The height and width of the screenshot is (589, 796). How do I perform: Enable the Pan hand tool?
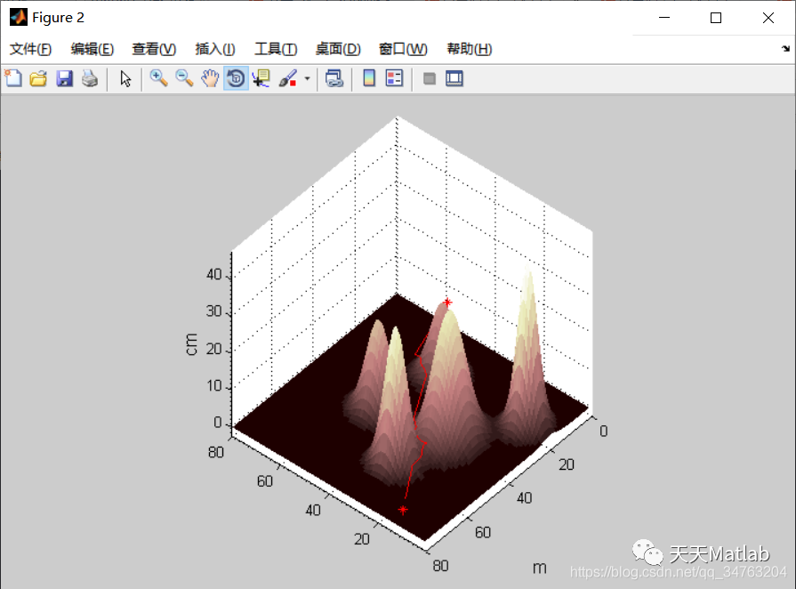coord(210,78)
